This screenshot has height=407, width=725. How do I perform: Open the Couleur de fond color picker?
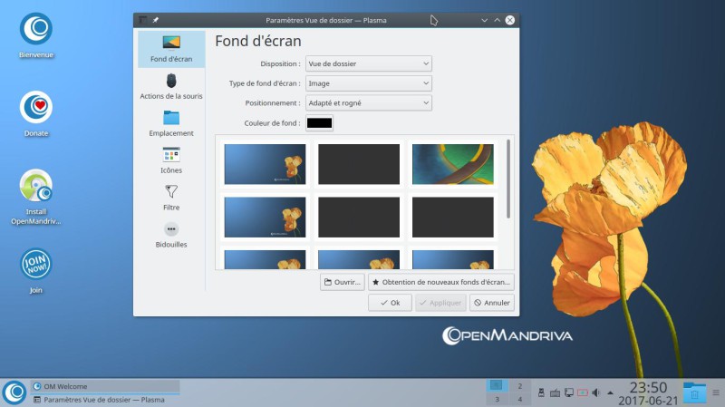(319, 123)
